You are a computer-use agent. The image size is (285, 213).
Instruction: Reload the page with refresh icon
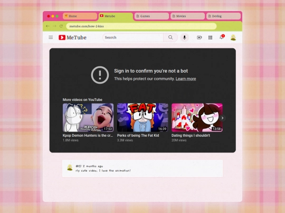61,26
